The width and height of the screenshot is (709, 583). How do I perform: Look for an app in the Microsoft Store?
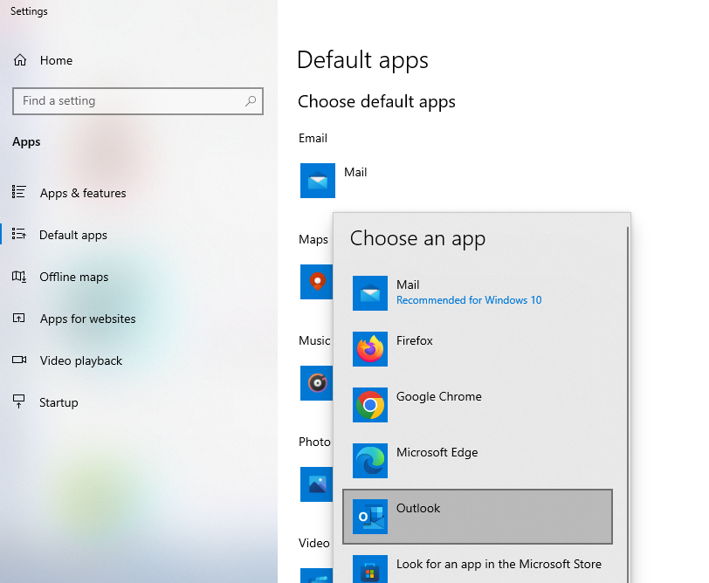(499, 564)
